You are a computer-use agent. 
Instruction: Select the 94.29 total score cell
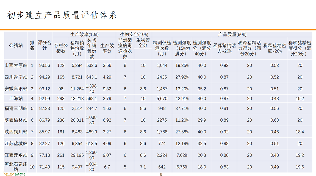pos(45,77)
